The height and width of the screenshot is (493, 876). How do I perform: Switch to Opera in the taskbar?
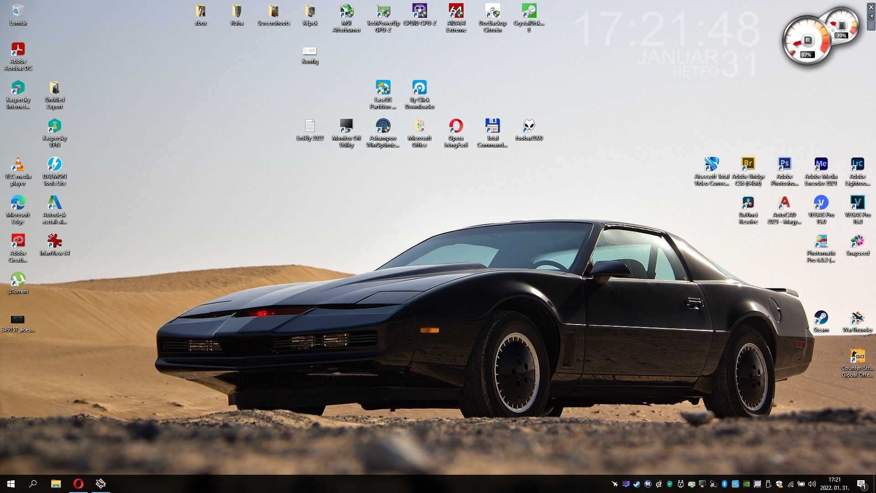point(78,484)
